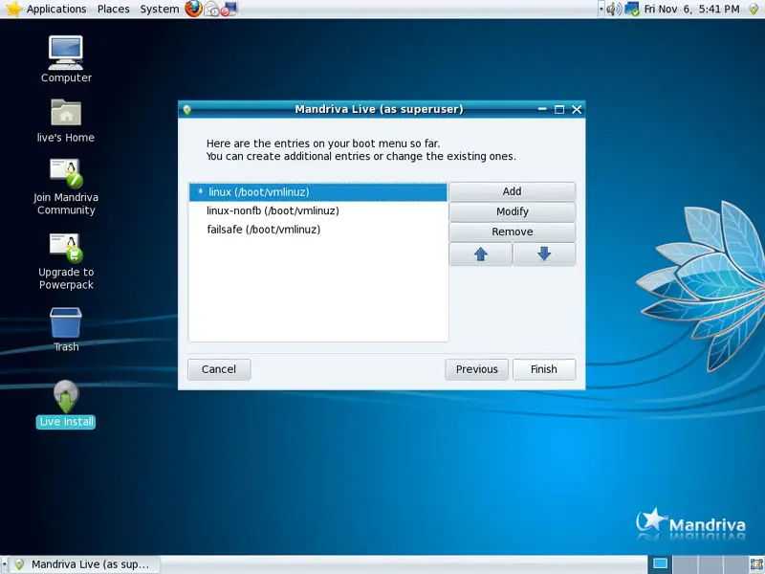The image size is (765, 574).
Task: Maximize the Mandriva Live window
Action: point(559,109)
